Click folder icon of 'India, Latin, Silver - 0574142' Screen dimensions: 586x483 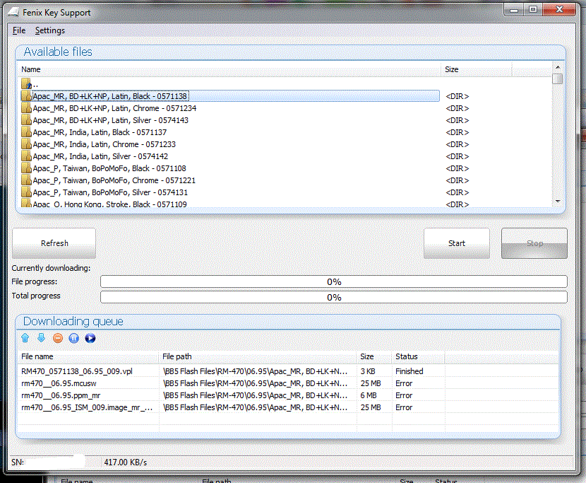[x=26, y=156]
